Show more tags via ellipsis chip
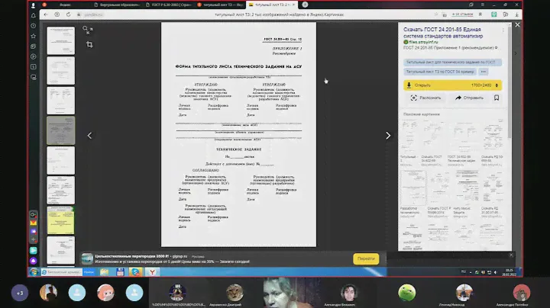The width and height of the screenshot is (550, 308). click(x=484, y=71)
